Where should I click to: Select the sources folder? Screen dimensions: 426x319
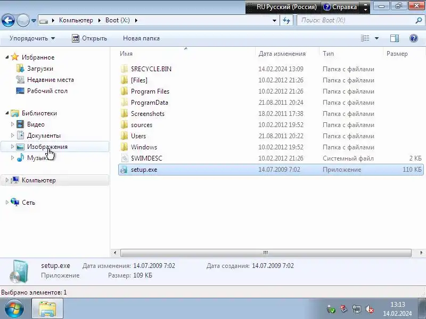(141, 125)
